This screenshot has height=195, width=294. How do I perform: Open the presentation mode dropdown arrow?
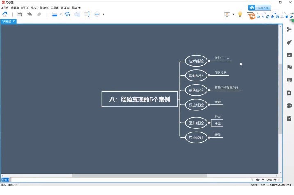[x=233, y=14]
